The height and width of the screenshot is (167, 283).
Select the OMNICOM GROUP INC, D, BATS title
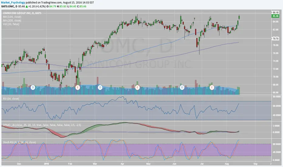[22, 13]
